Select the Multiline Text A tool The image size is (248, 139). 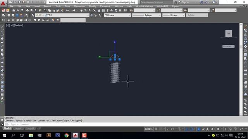pyautogui.click(x=2, y=98)
